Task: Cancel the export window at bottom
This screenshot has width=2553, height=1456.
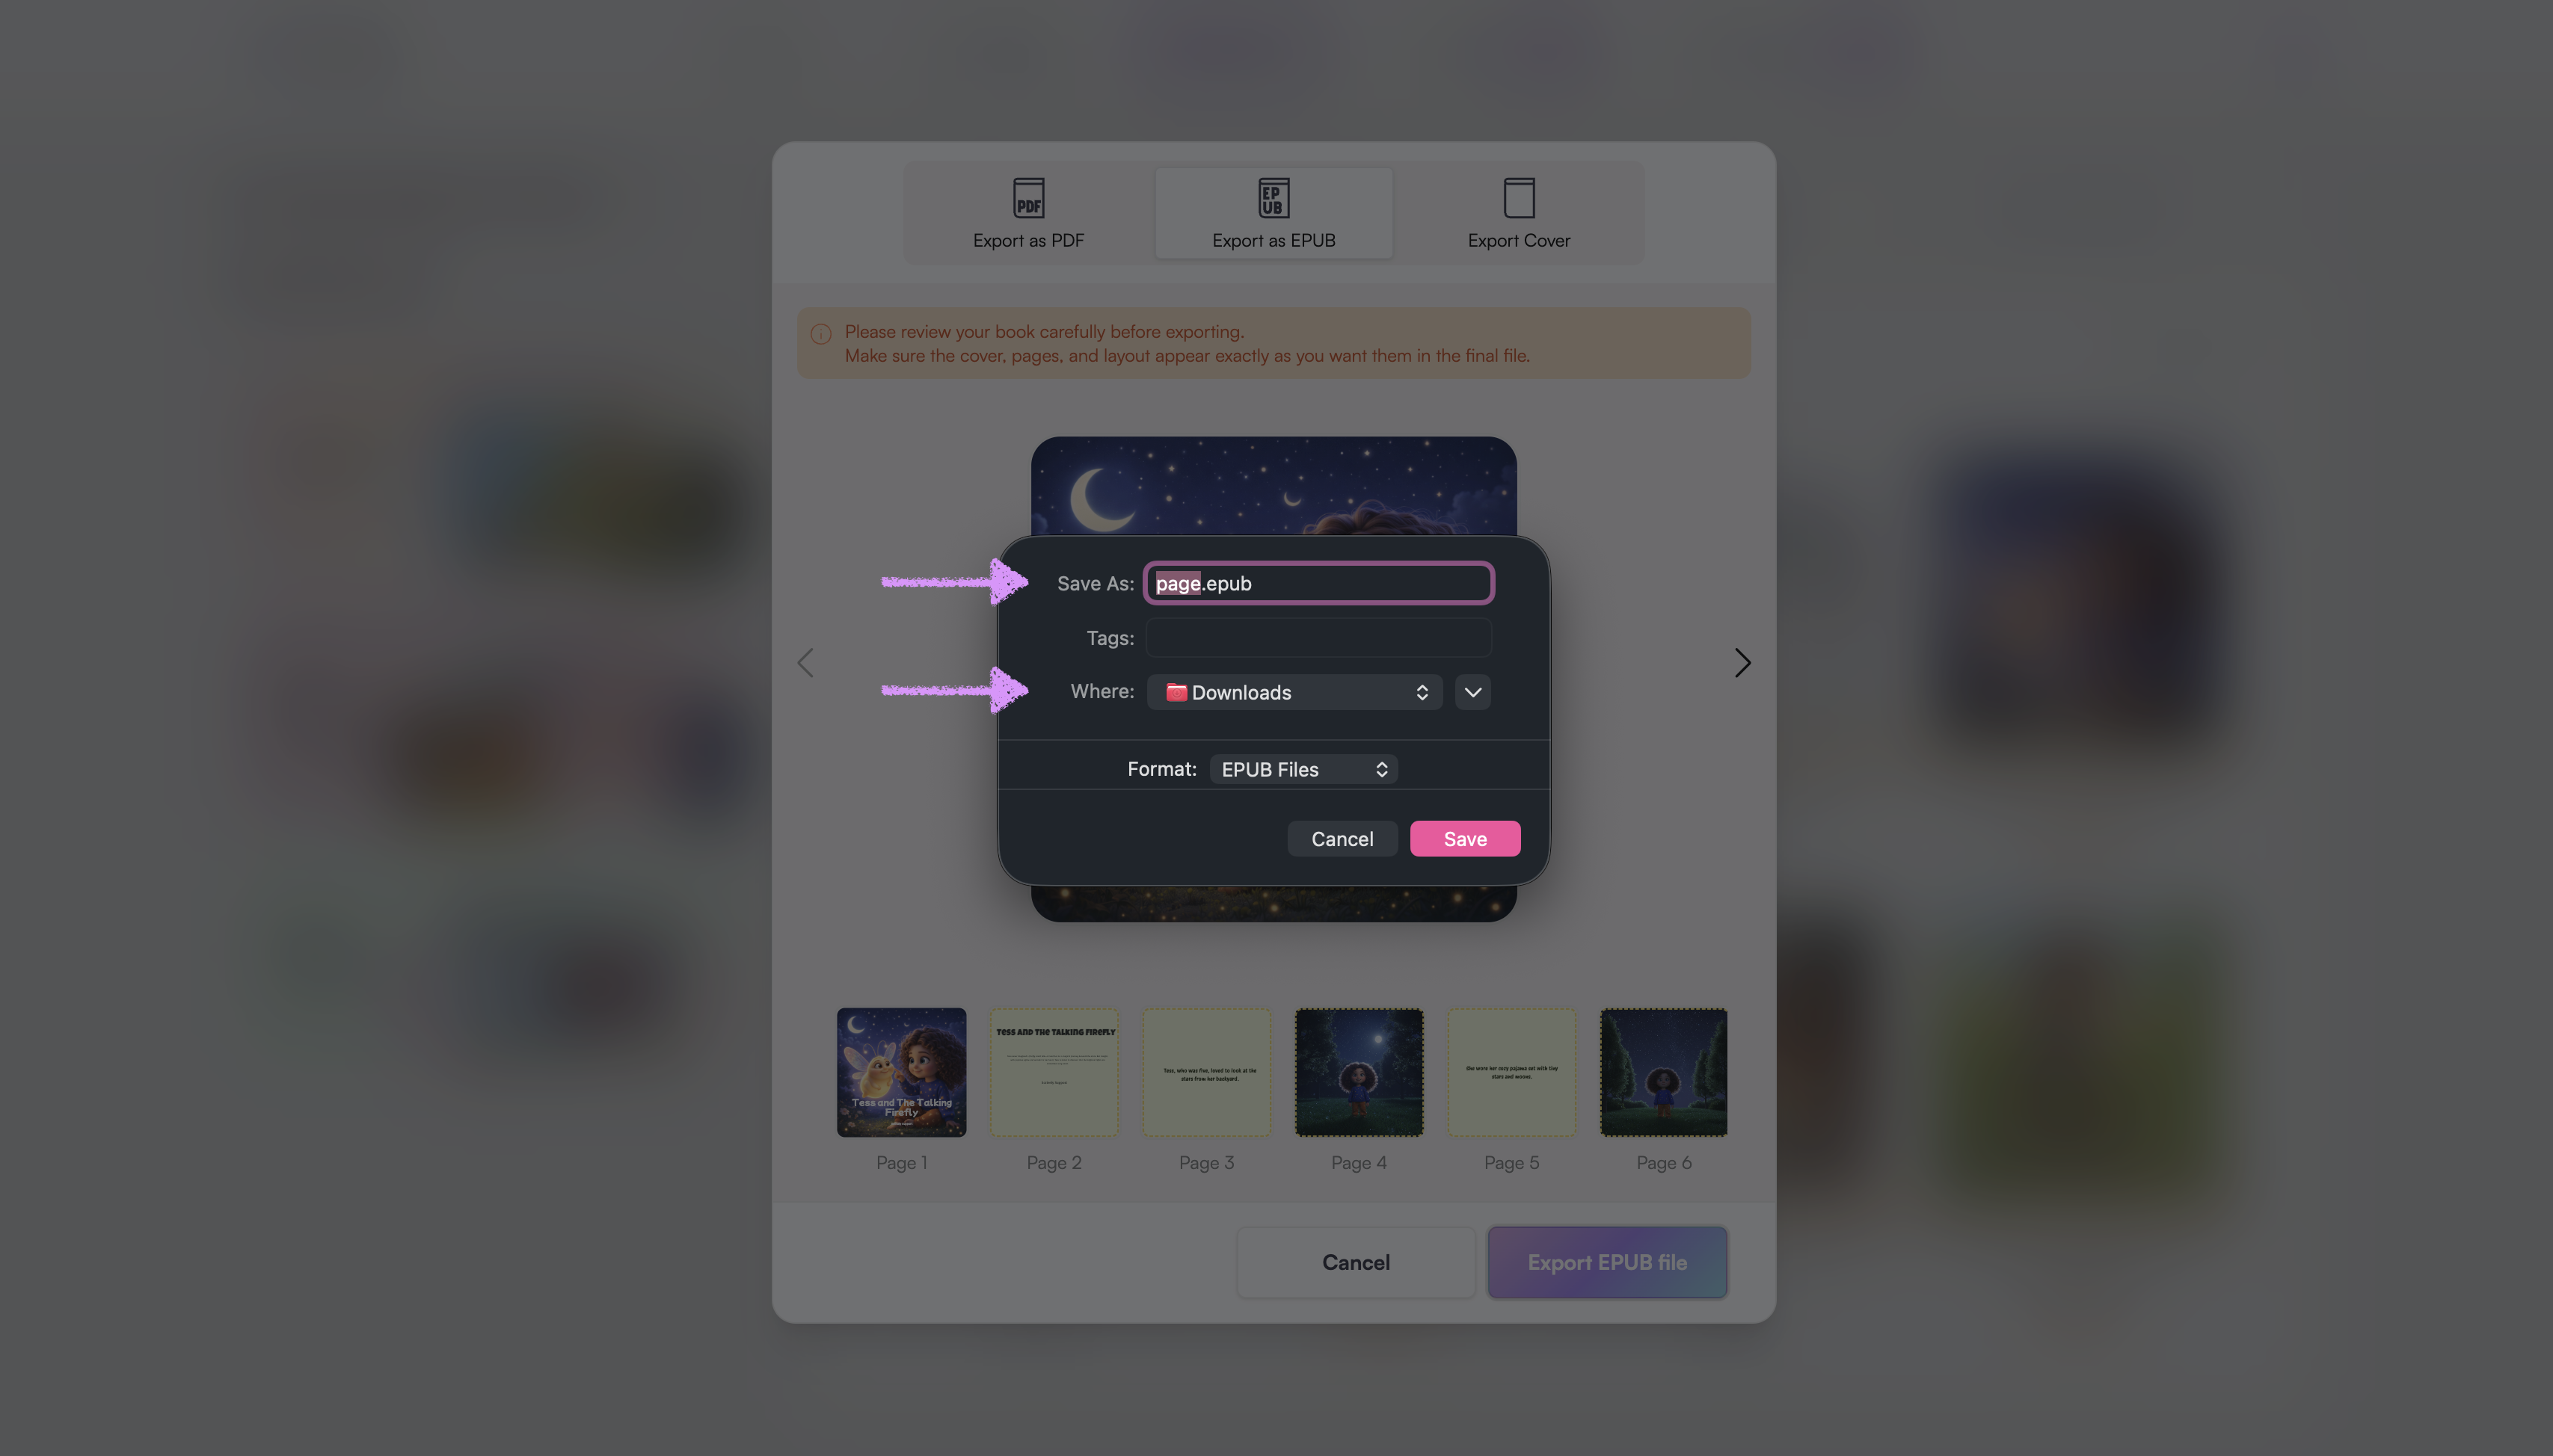Action: [x=1356, y=1262]
